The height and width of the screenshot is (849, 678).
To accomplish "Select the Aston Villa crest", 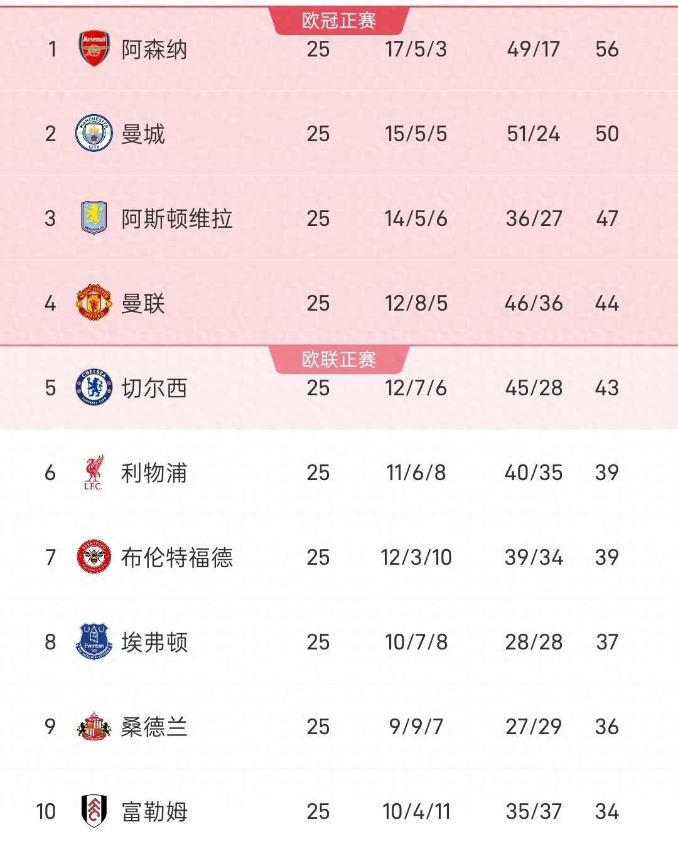I will 94,218.
